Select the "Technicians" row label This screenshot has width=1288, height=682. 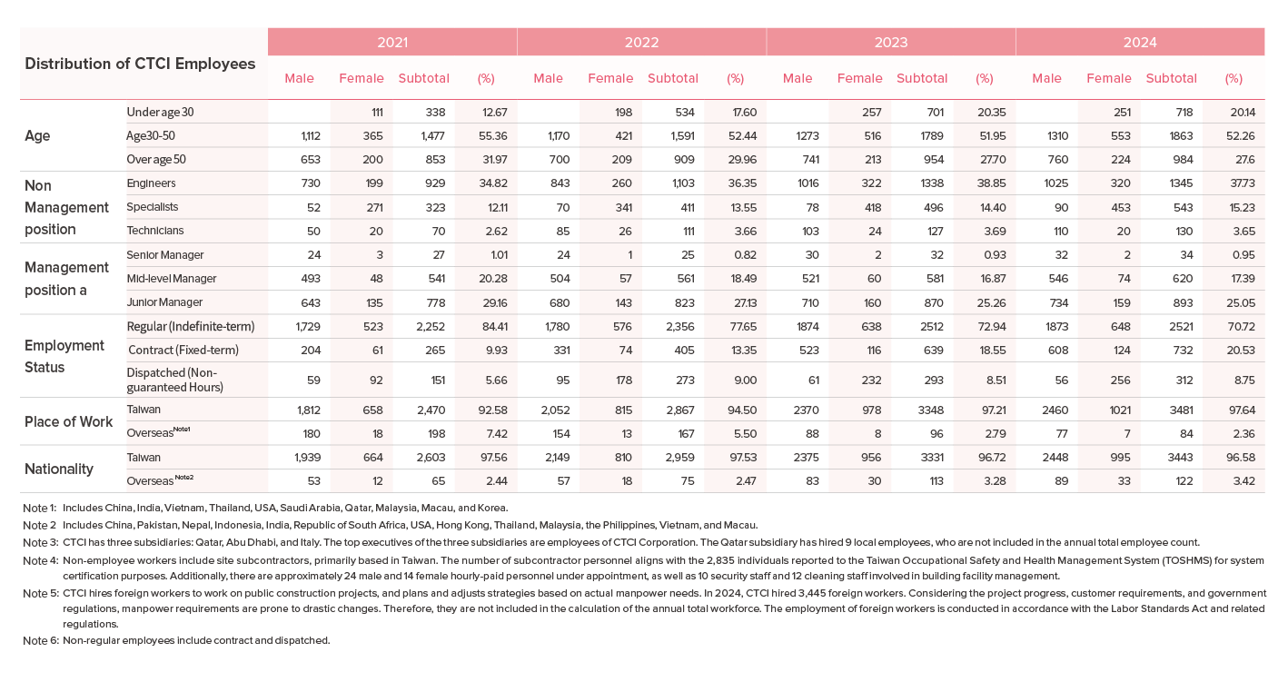[x=154, y=231]
